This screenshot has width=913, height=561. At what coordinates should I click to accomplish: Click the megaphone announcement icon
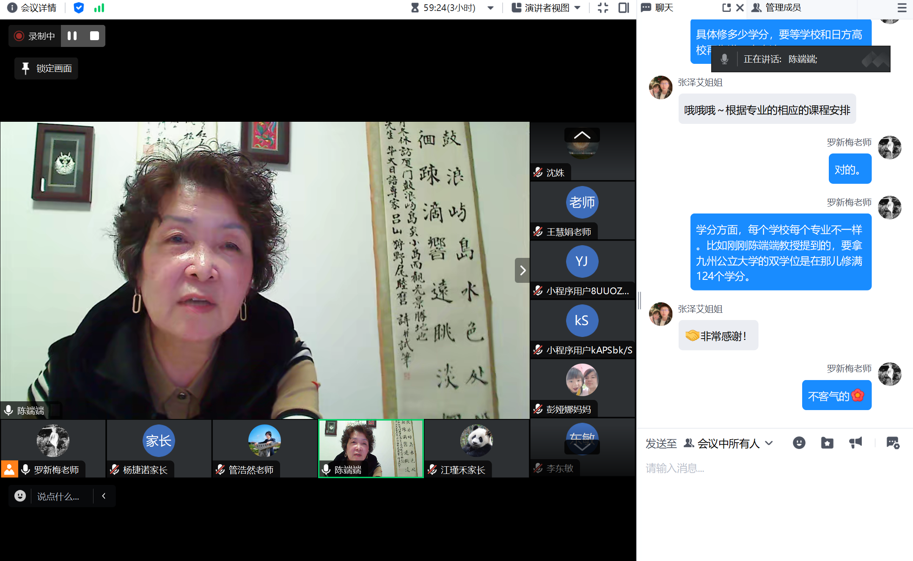point(855,443)
